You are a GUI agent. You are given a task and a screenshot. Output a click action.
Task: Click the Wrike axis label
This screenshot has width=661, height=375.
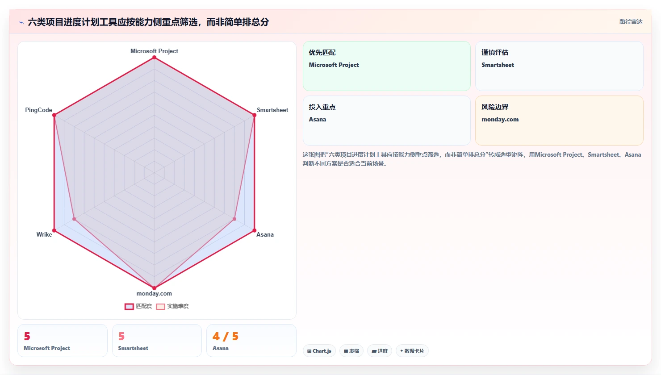pyautogui.click(x=44, y=235)
